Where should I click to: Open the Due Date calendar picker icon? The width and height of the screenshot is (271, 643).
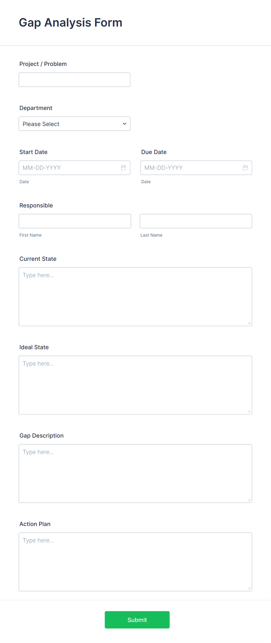pos(245,167)
